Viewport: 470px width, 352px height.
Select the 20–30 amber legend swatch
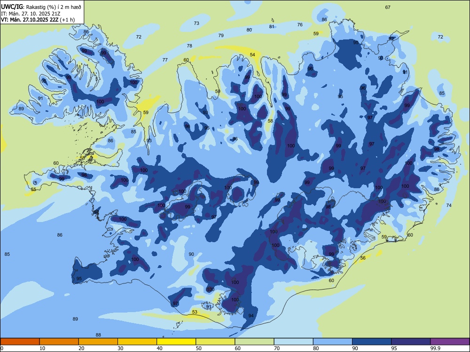(98, 342)
